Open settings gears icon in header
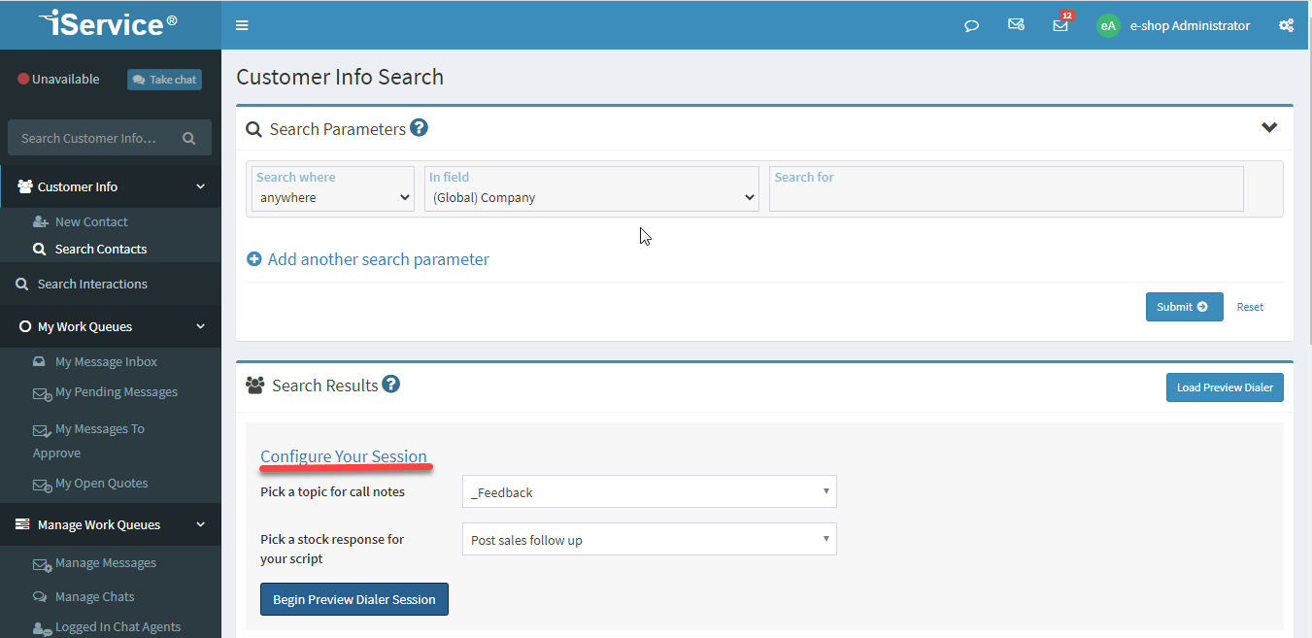Screen dimensions: 1312x638 (1286, 25)
